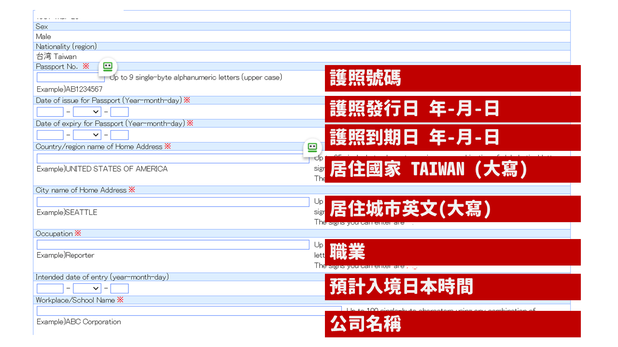Click the 'Example)SEATTLE' text

(67, 213)
